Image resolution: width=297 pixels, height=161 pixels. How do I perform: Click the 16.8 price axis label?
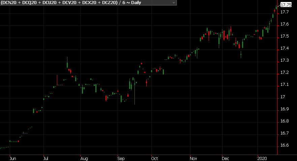pos(285,121)
